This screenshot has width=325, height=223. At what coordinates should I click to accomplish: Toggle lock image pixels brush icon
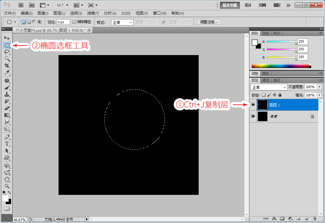point(269,95)
